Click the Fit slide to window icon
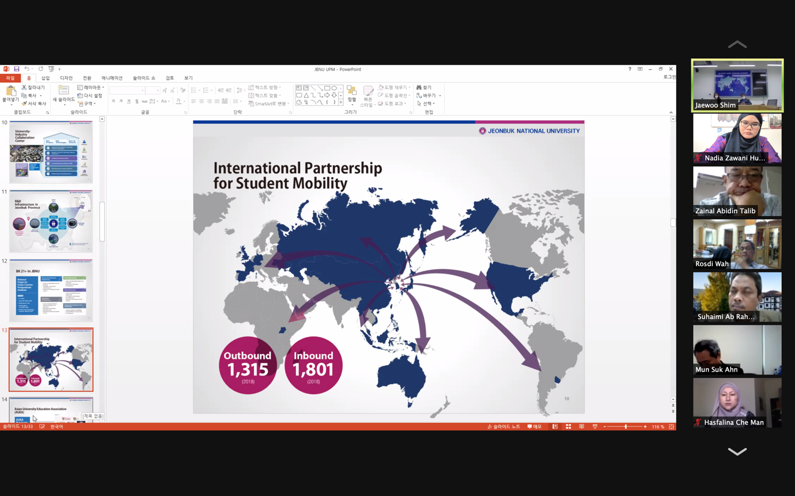 (x=671, y=427)
